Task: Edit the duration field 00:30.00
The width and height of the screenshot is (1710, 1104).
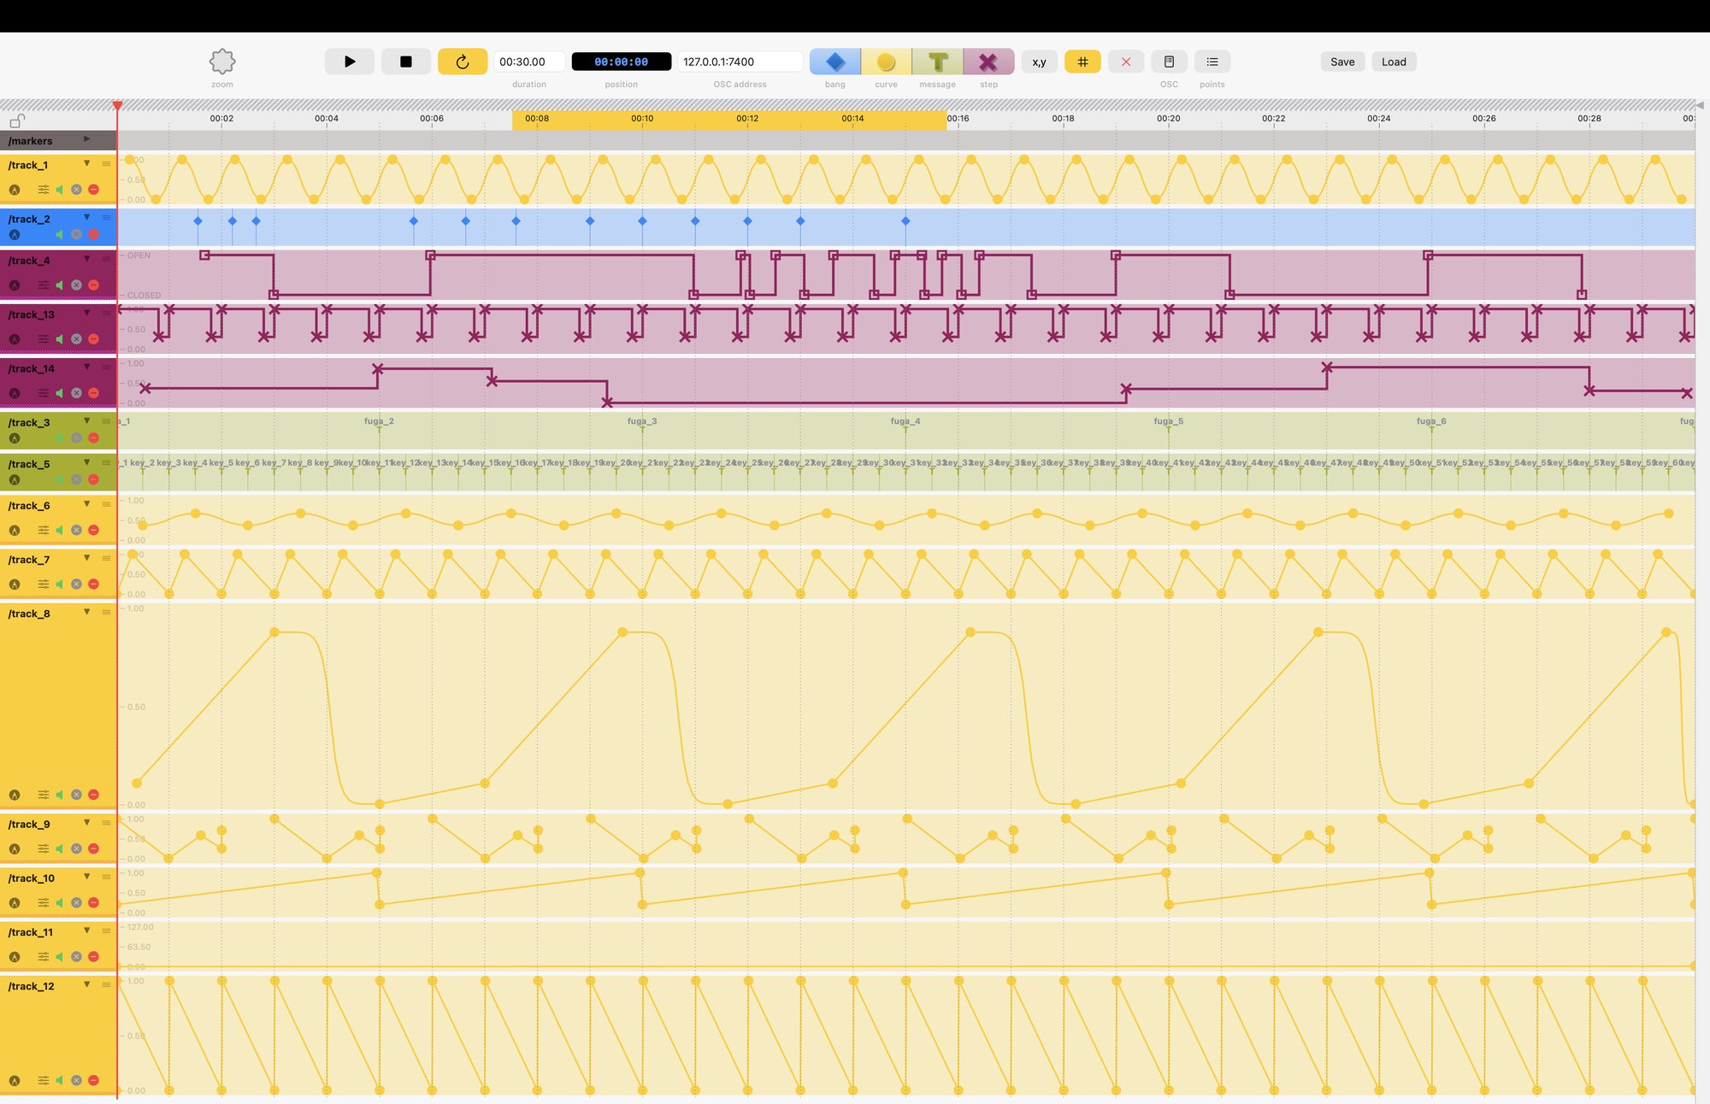Action: 529,62
